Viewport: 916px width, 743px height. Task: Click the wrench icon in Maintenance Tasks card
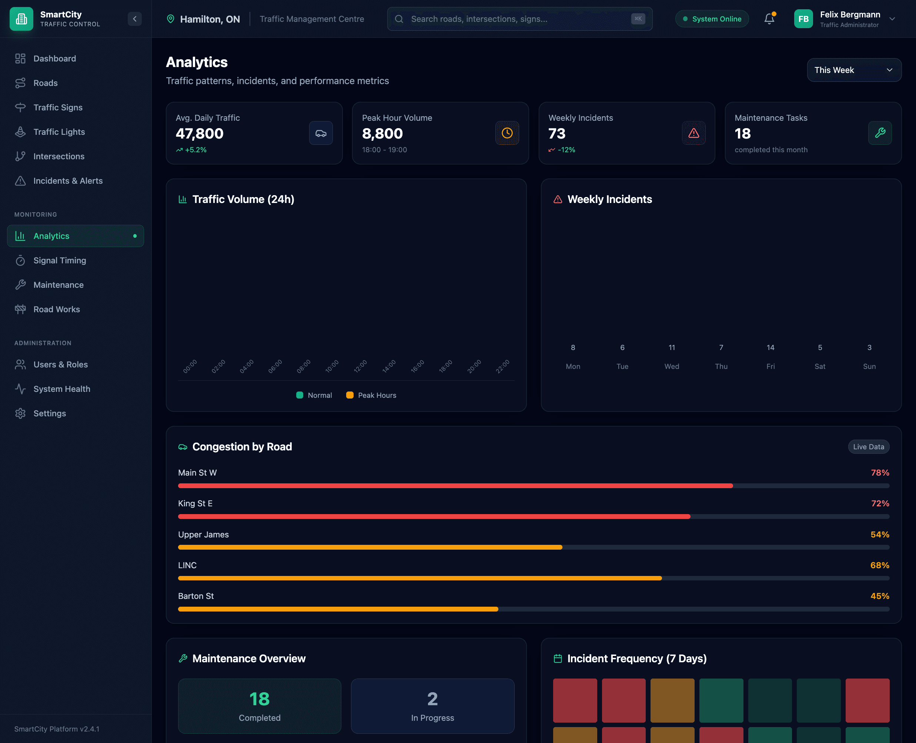(x=880, y=133)
